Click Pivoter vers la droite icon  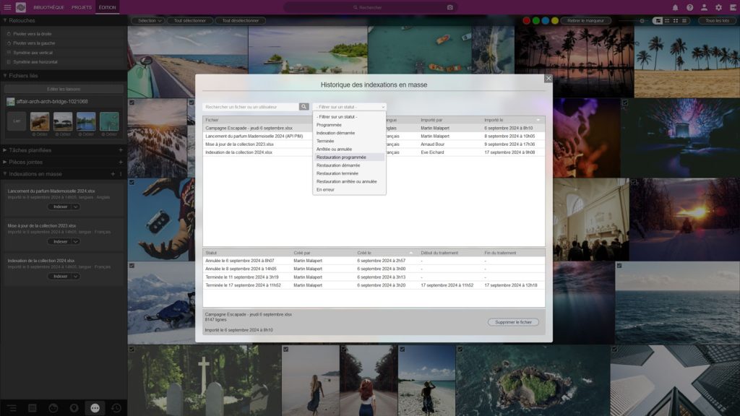click(9, 34)
